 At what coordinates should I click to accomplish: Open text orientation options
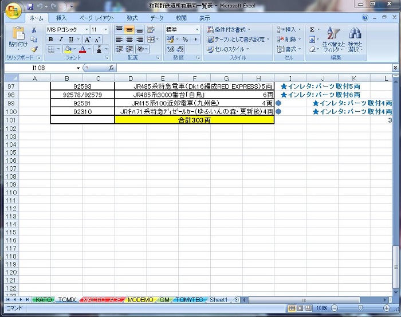click(x=141, y=49)
